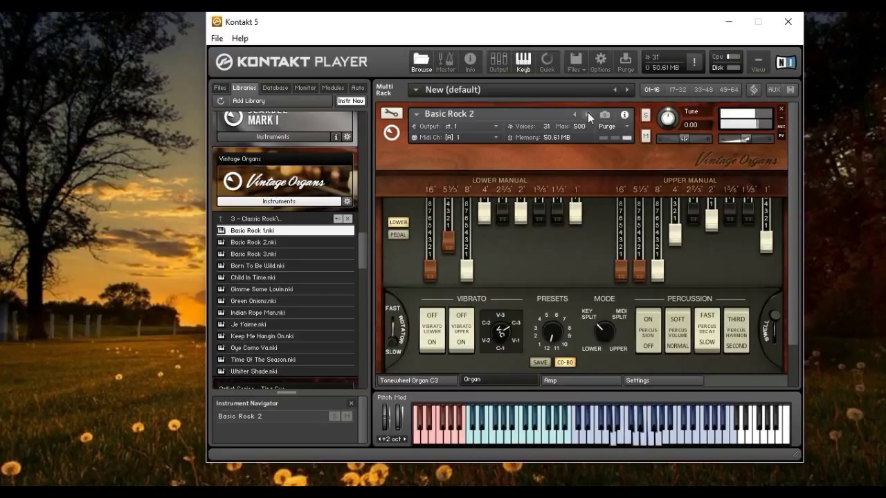Click the Tune knob

pyautogui.click(x=667, y=118)
